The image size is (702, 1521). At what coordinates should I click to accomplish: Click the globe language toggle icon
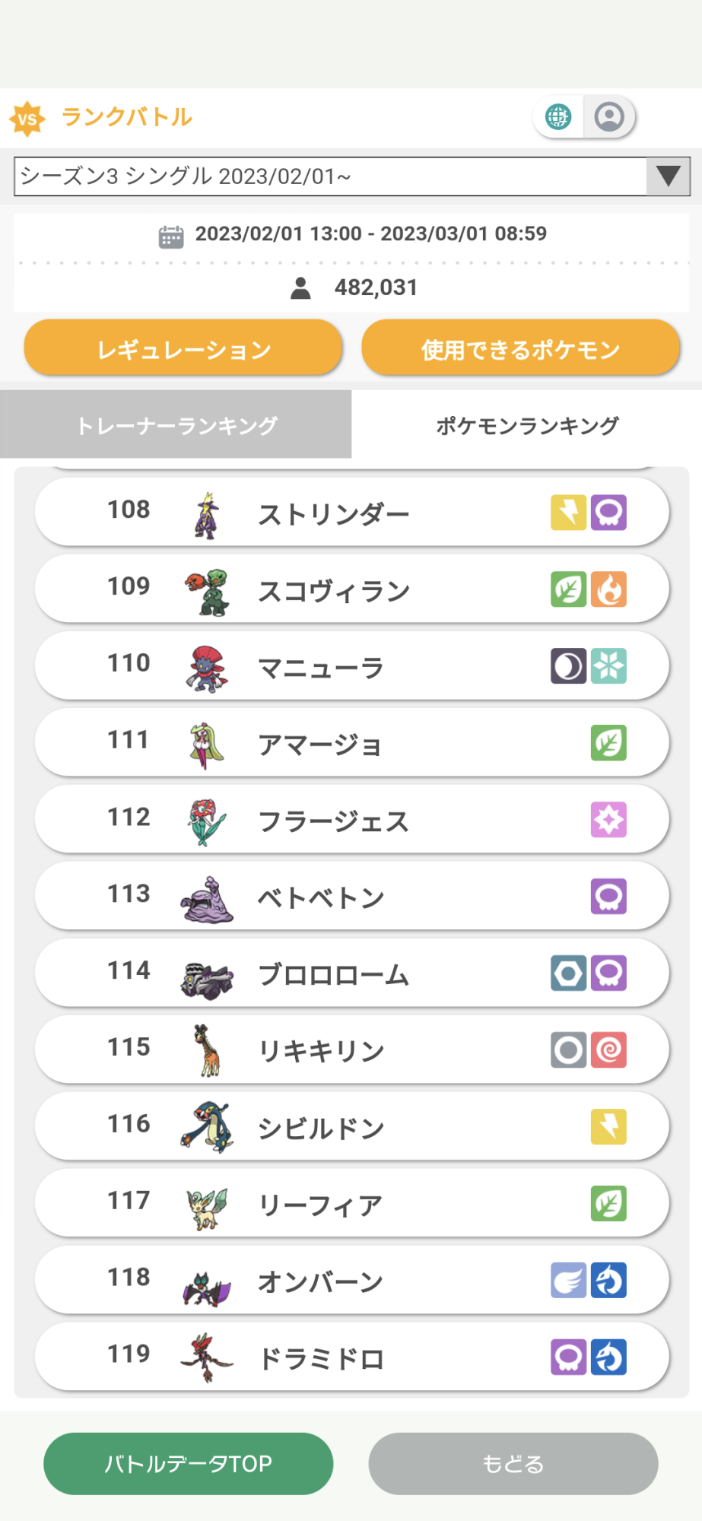(558, 117)
